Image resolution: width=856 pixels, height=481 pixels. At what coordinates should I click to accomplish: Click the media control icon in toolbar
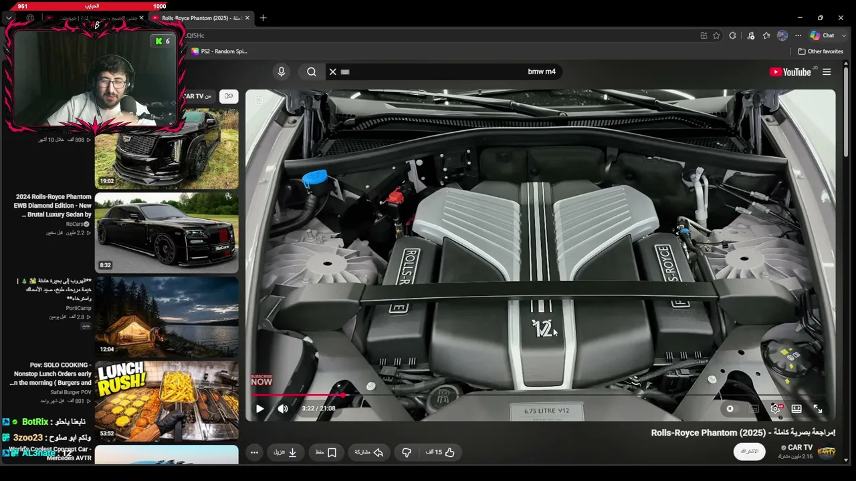coord(751,35)
